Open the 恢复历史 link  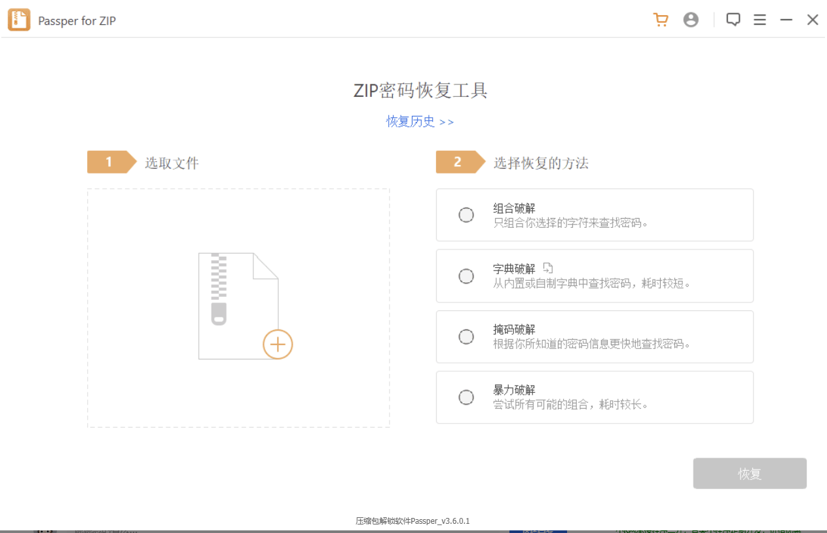[x=420, y=122]
